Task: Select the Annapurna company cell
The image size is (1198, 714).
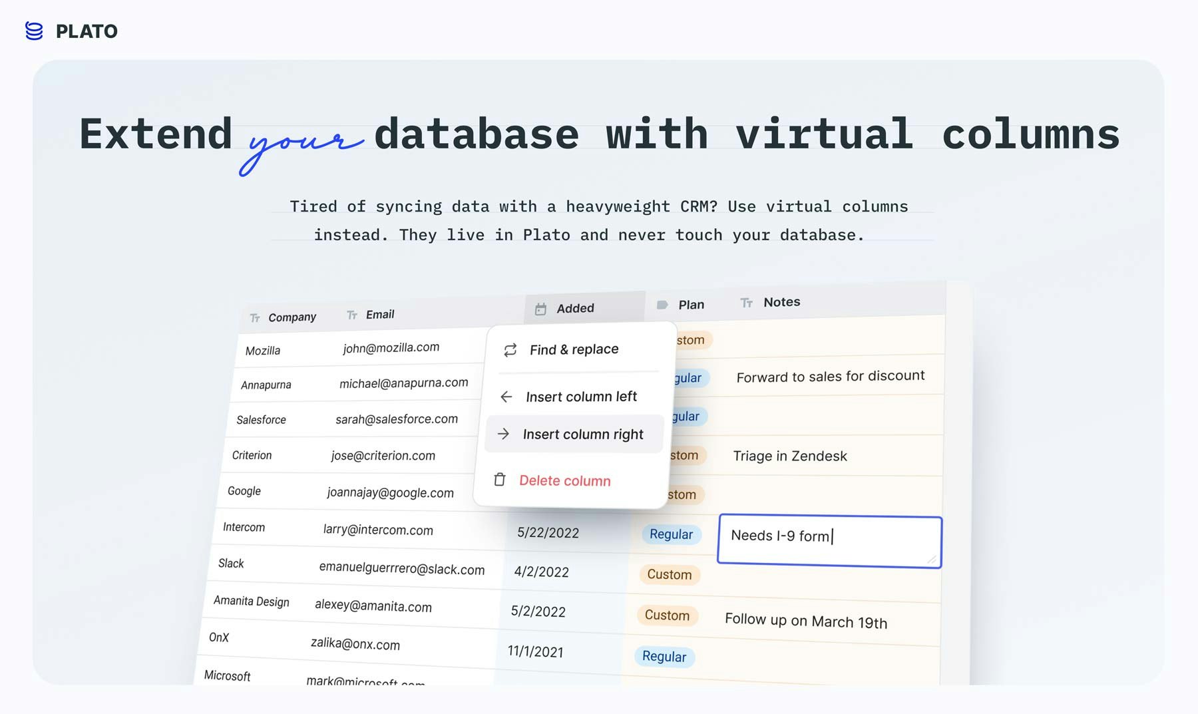Action: [x=266, y=385]
